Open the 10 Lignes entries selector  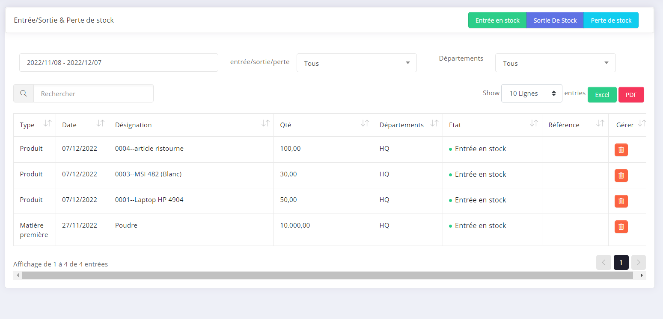click(532, 94)
